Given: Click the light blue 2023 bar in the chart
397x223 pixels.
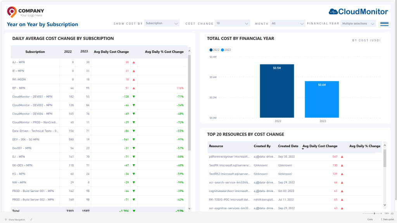Looking at the screenshot, I should 322,99.
